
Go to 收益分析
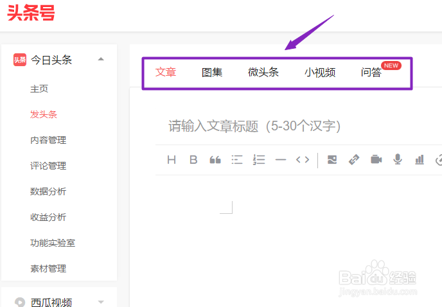[48, 217]
